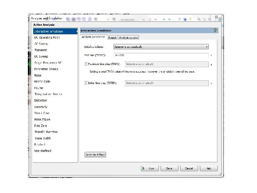Select Noise Figure analysis
The width and height of the screenshot is (257, 193).
tap(55, 119)
